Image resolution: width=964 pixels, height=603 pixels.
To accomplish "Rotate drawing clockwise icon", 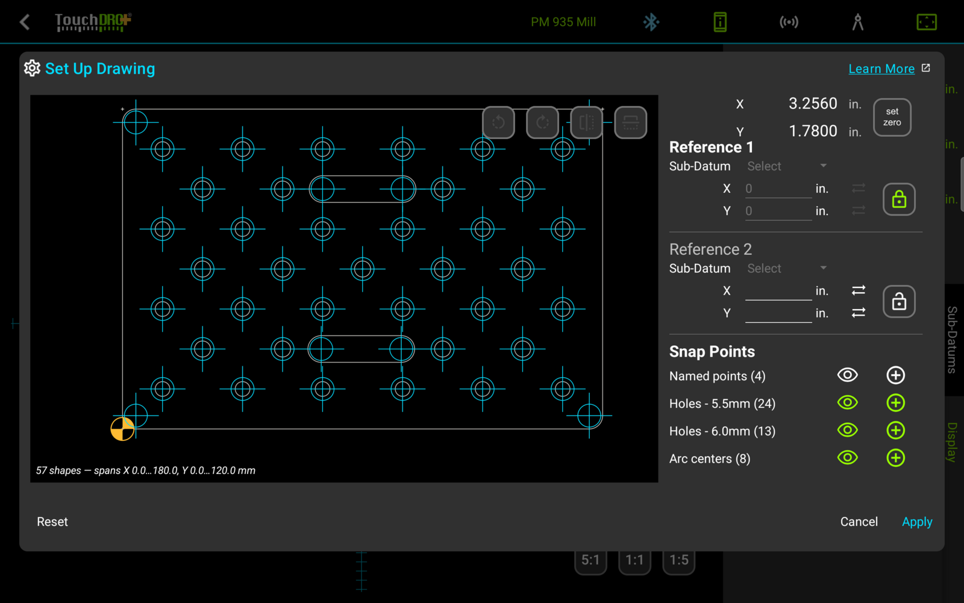I will [x=542, y=123].
